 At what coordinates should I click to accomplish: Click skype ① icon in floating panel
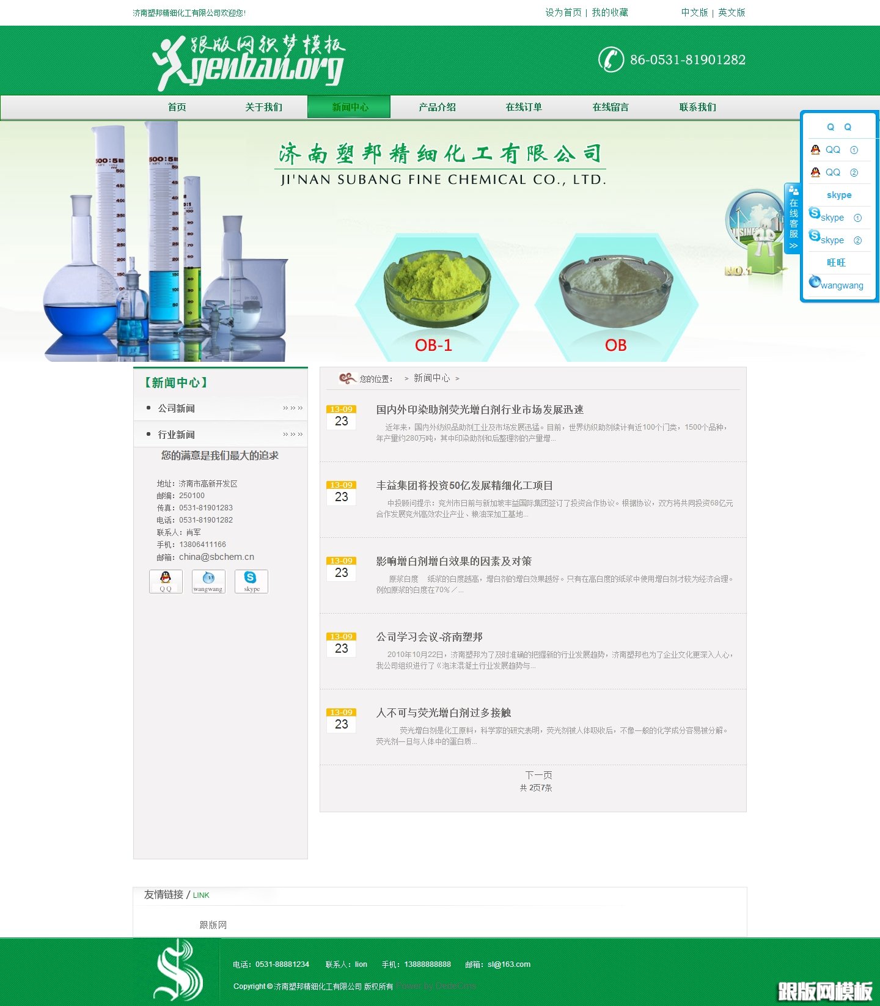[815, 213]
